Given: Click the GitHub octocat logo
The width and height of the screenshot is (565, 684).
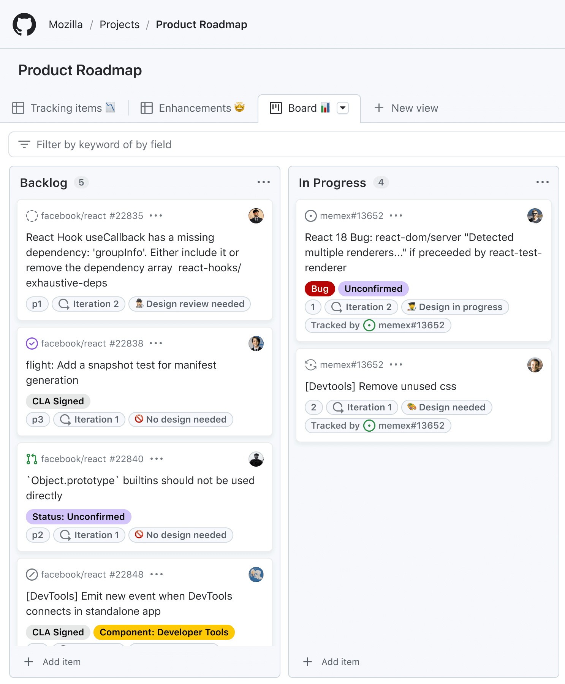Looking at the screenshot, I should click(24, 25).
